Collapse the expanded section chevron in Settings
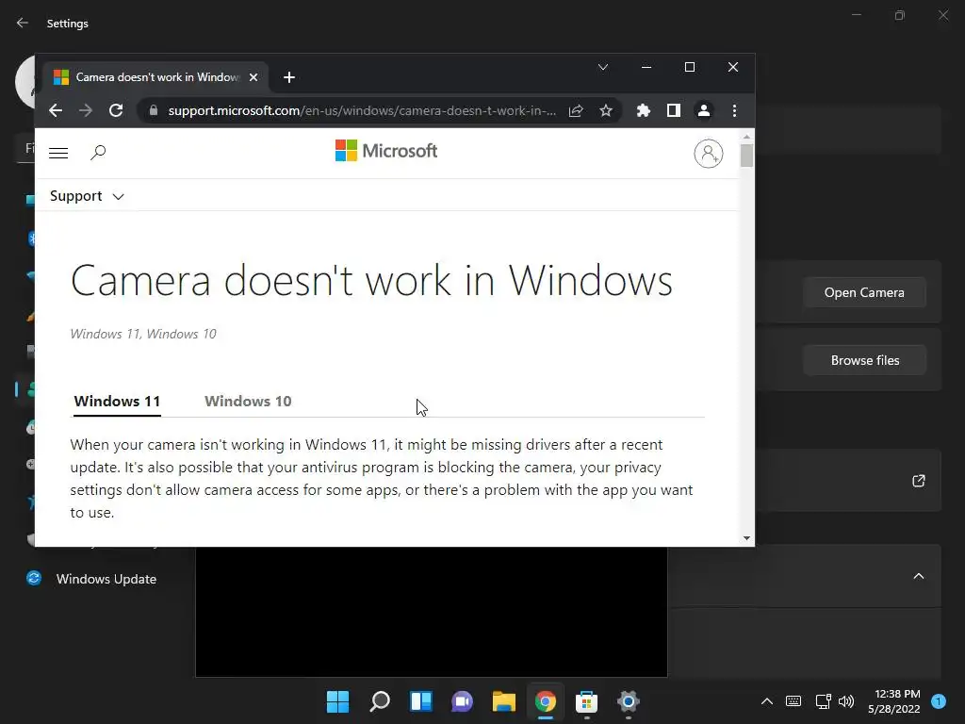Viewport: 965px width, 724px height. [918, 576]
